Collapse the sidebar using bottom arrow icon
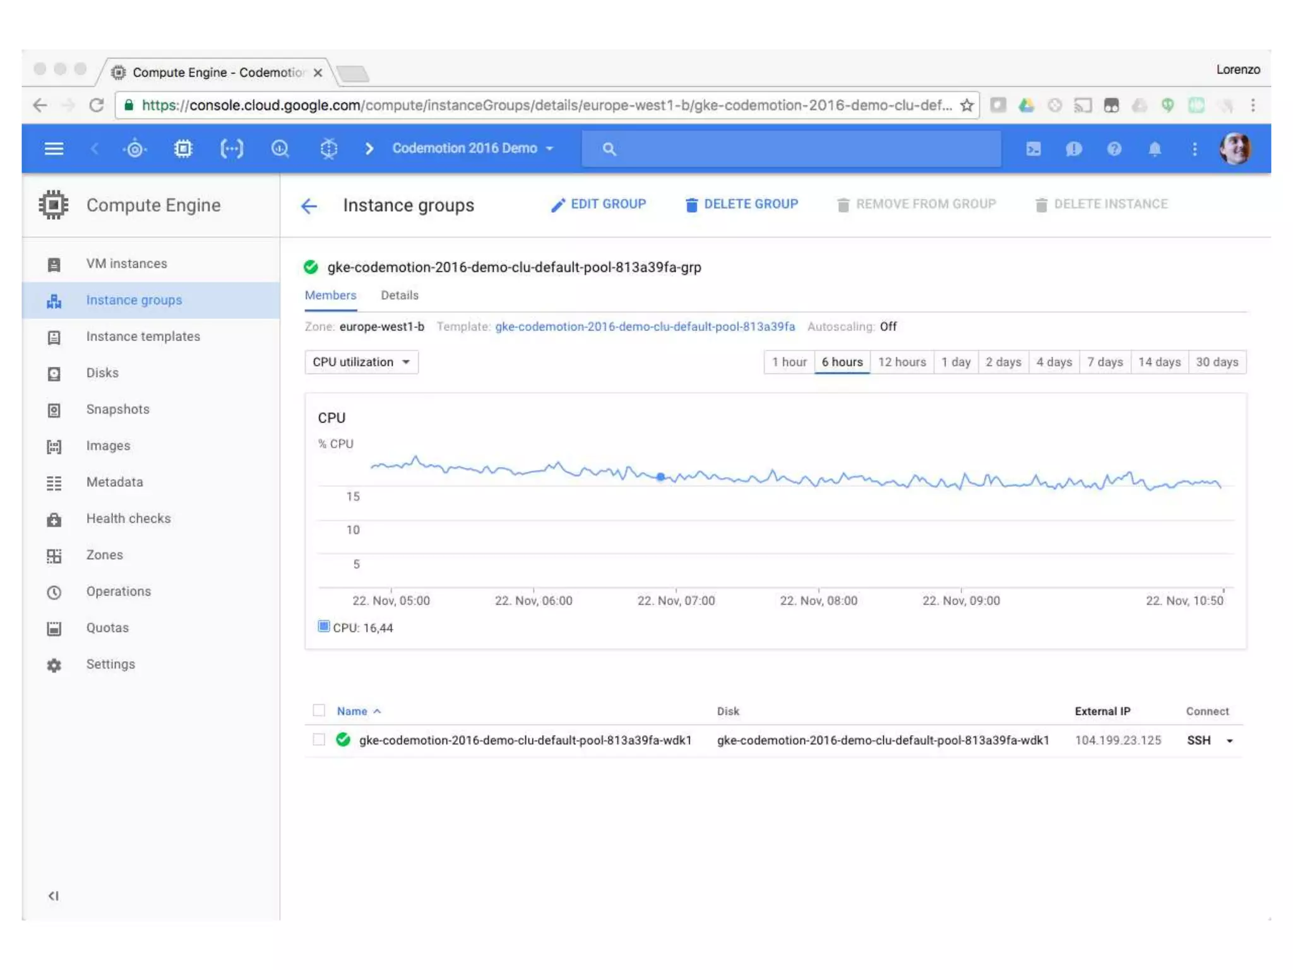1293x970 pixels. [54, 895]
